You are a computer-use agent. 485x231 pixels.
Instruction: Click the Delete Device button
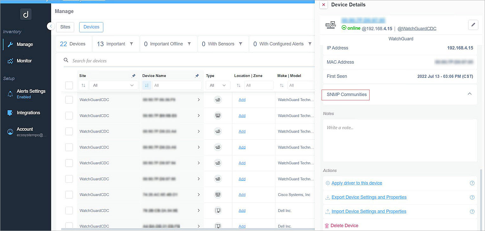pyautogui.click(x=344, y=226)
